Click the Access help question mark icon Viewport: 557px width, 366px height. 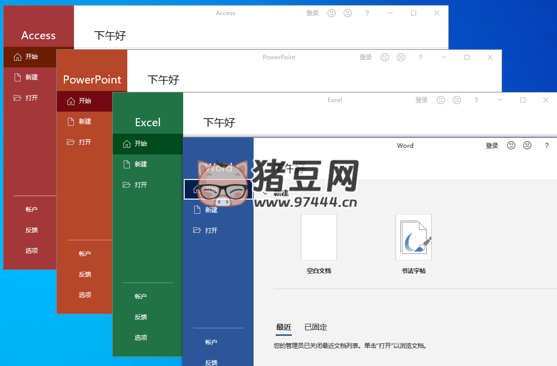(x=367, y=13)
